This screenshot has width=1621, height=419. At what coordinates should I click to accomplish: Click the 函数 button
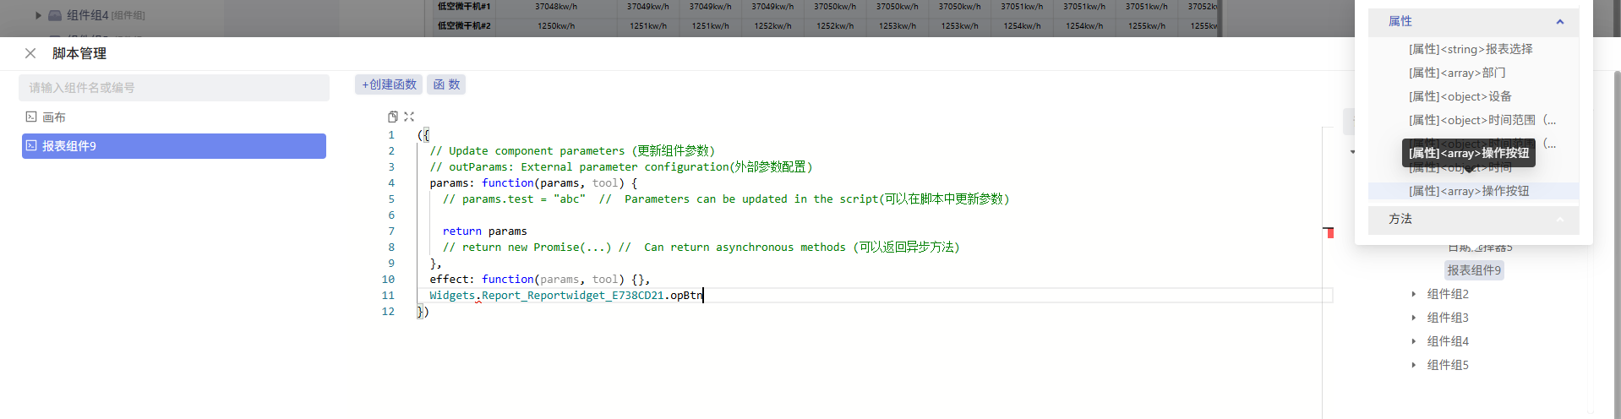tap(446, 84)
